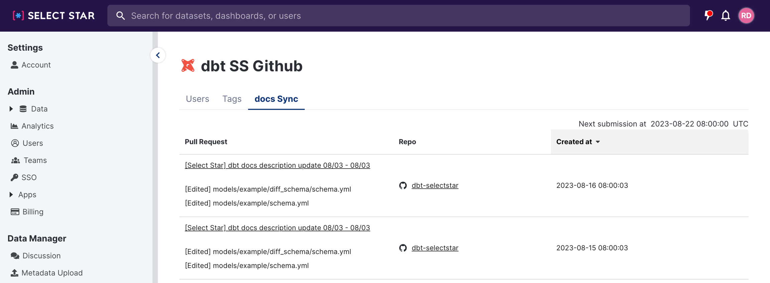770x283 pixels.
Task: Click the search magnifier icon
Action: point(121,16)
